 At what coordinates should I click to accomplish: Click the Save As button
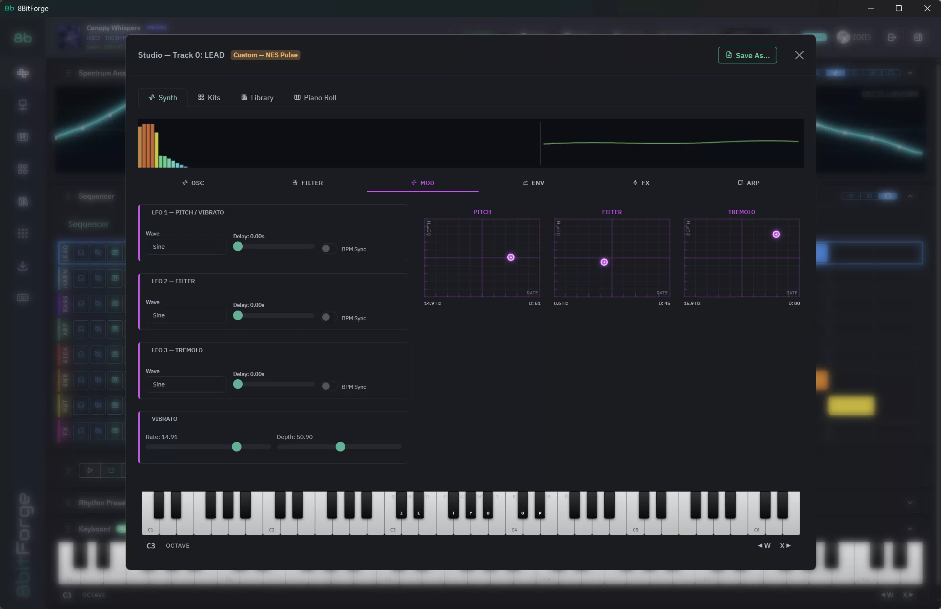pos(747,55)
